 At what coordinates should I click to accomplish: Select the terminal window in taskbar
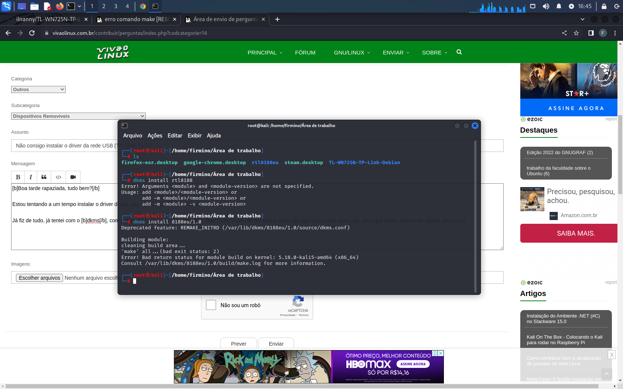pos(155,6)
